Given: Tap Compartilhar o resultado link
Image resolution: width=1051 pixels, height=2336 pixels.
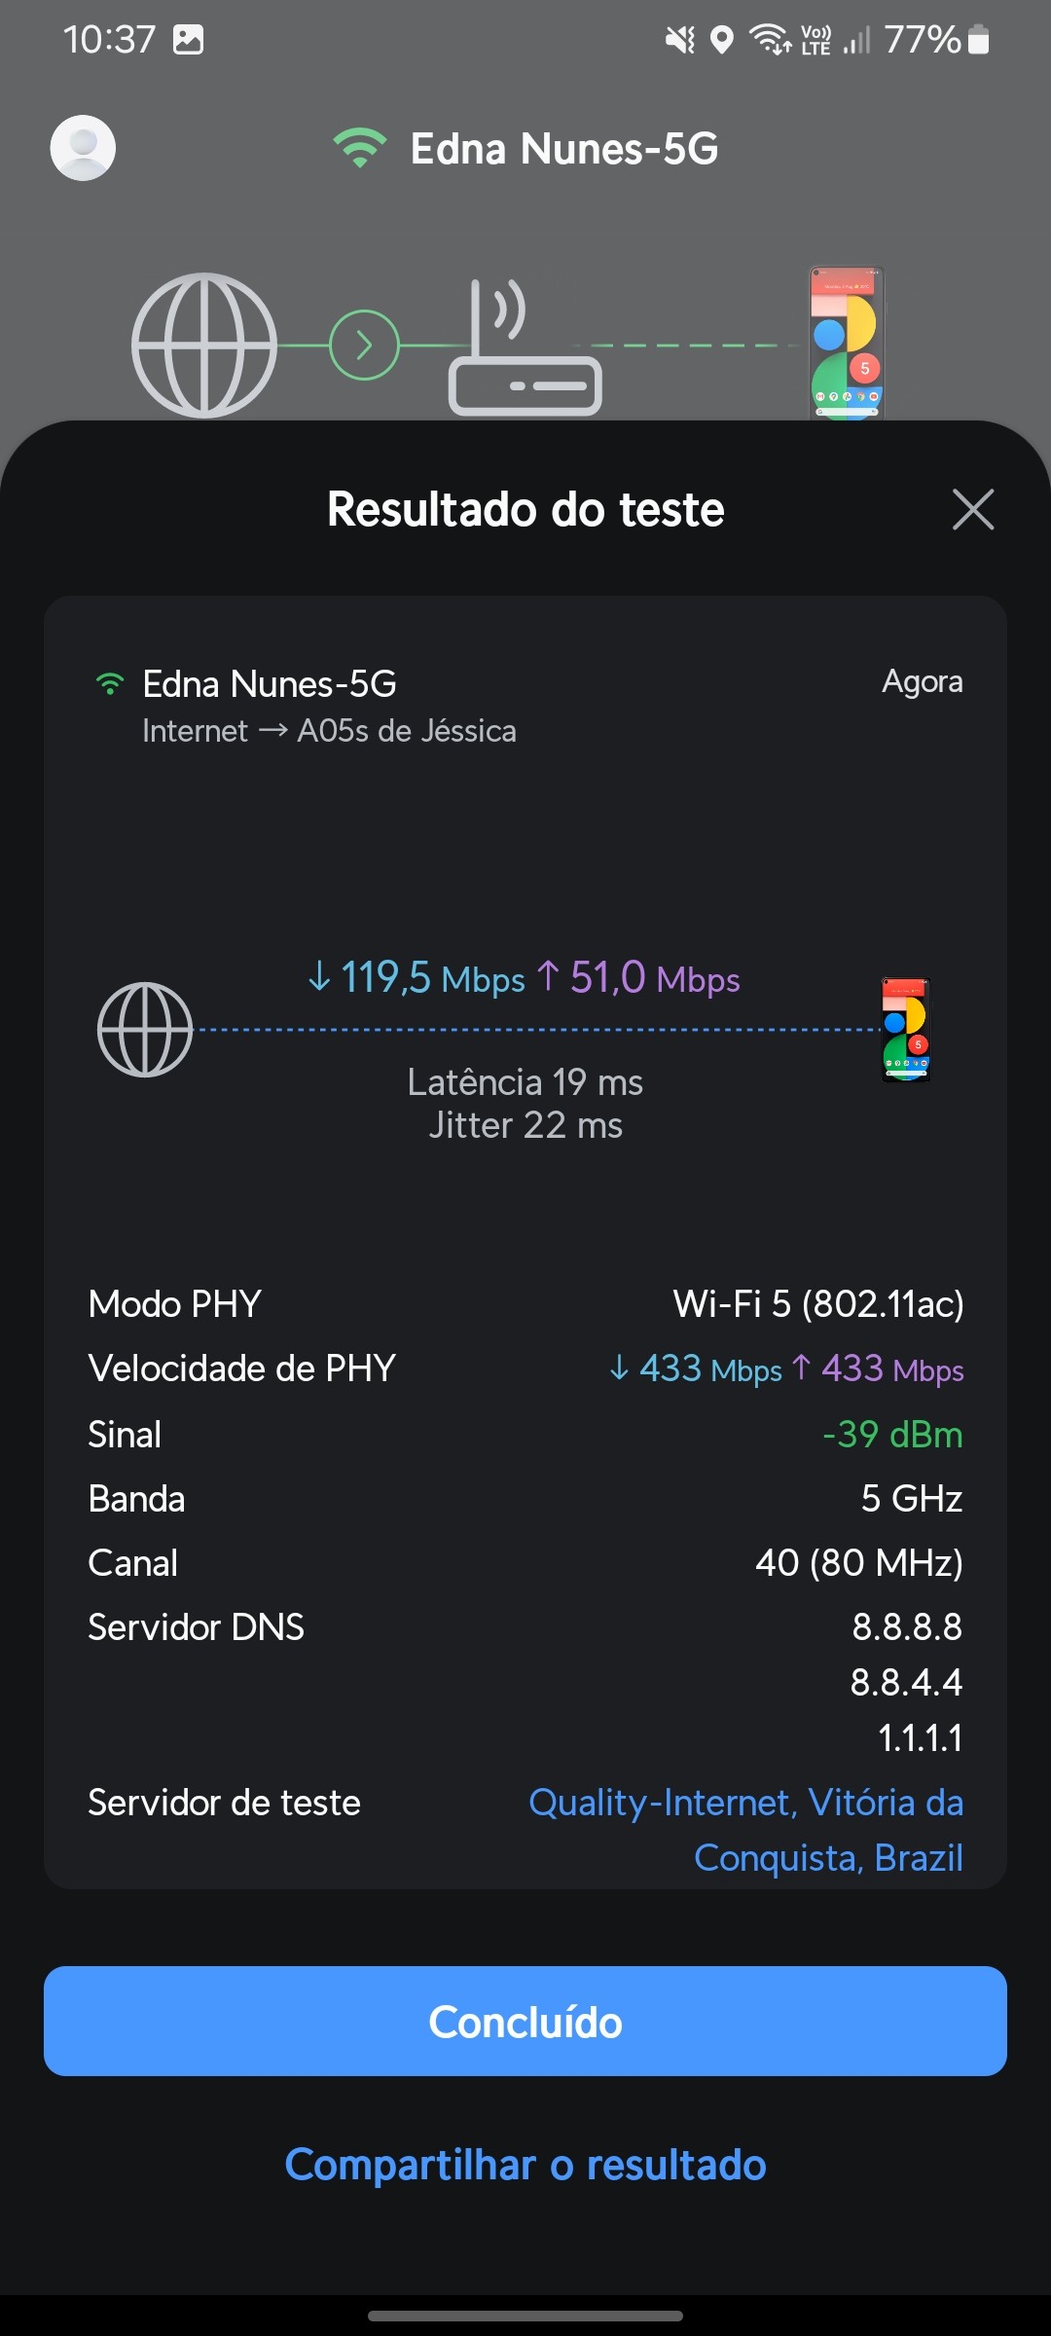Looking at the screenshot, I should pyautogui.click(x=525, y=2165).
